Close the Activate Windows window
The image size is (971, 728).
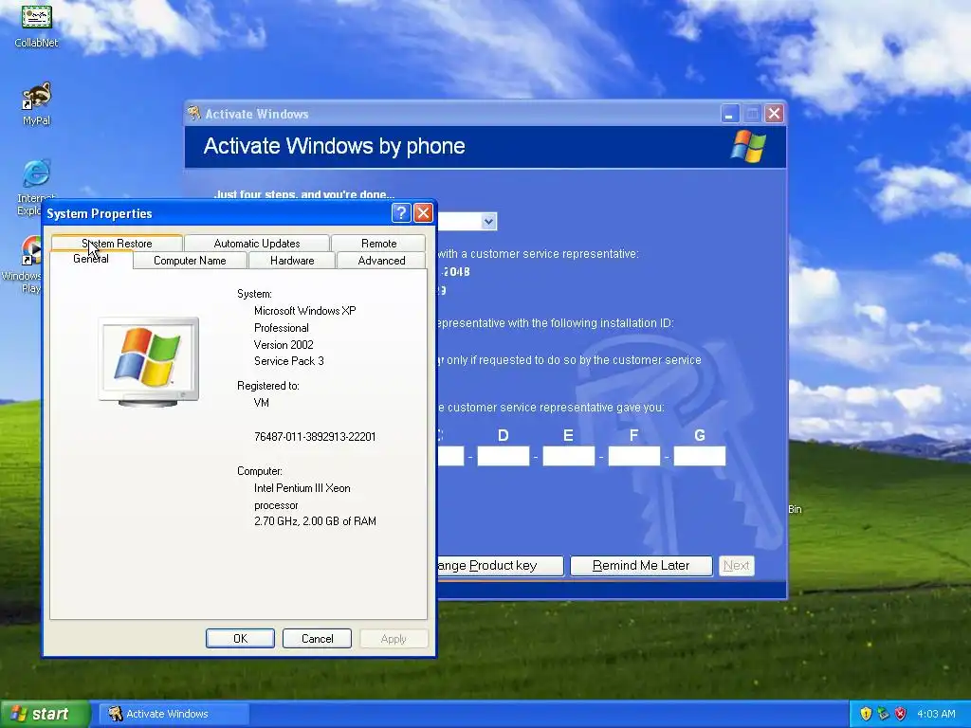pos(774,114)
